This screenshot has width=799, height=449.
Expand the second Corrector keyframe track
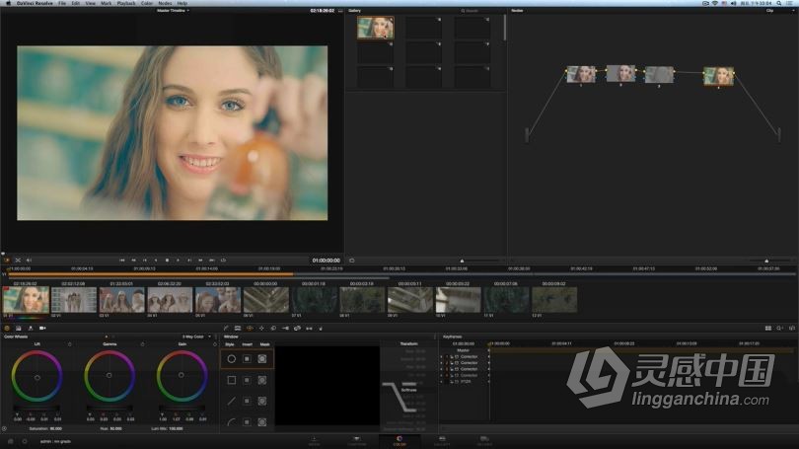click(442, 363)
